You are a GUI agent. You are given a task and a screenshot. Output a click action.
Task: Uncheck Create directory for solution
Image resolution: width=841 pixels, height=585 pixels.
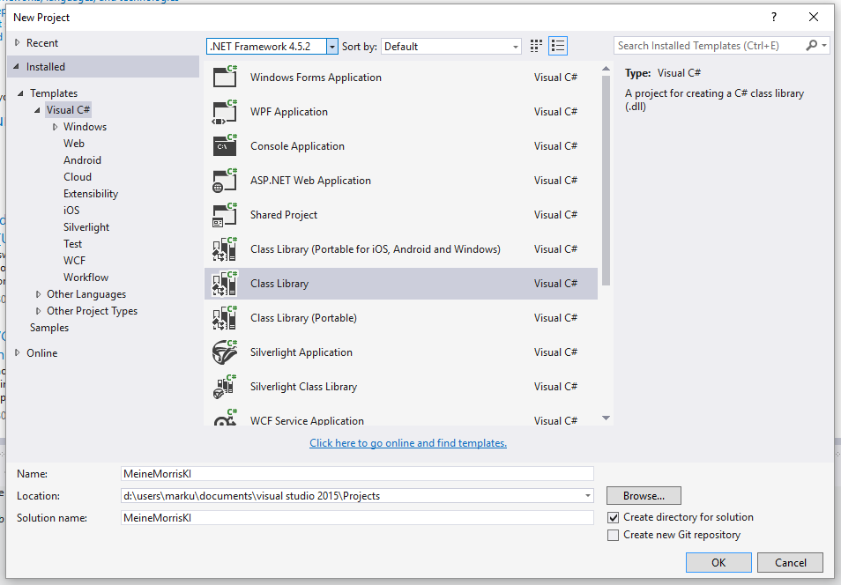point(614,517)
